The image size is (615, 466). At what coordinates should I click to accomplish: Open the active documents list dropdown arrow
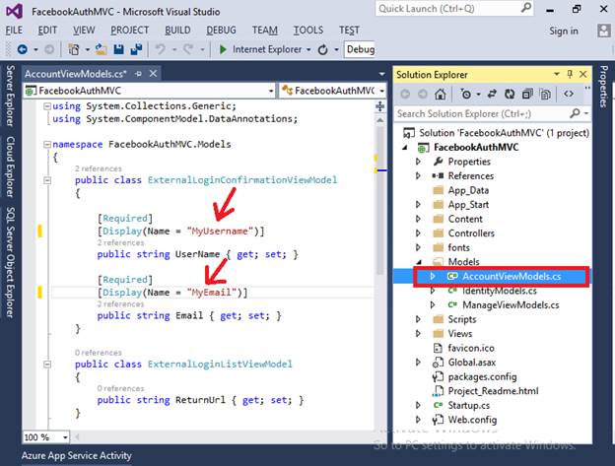381,74
